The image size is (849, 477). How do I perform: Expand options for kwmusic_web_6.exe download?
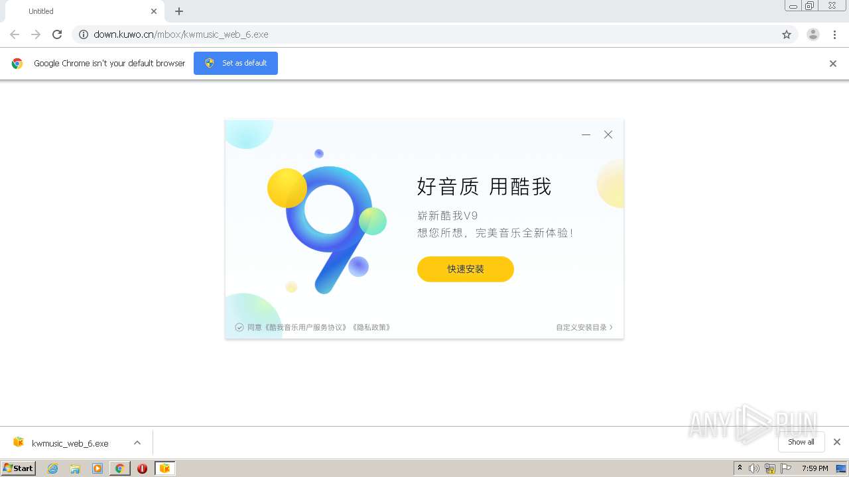point(137,443)
